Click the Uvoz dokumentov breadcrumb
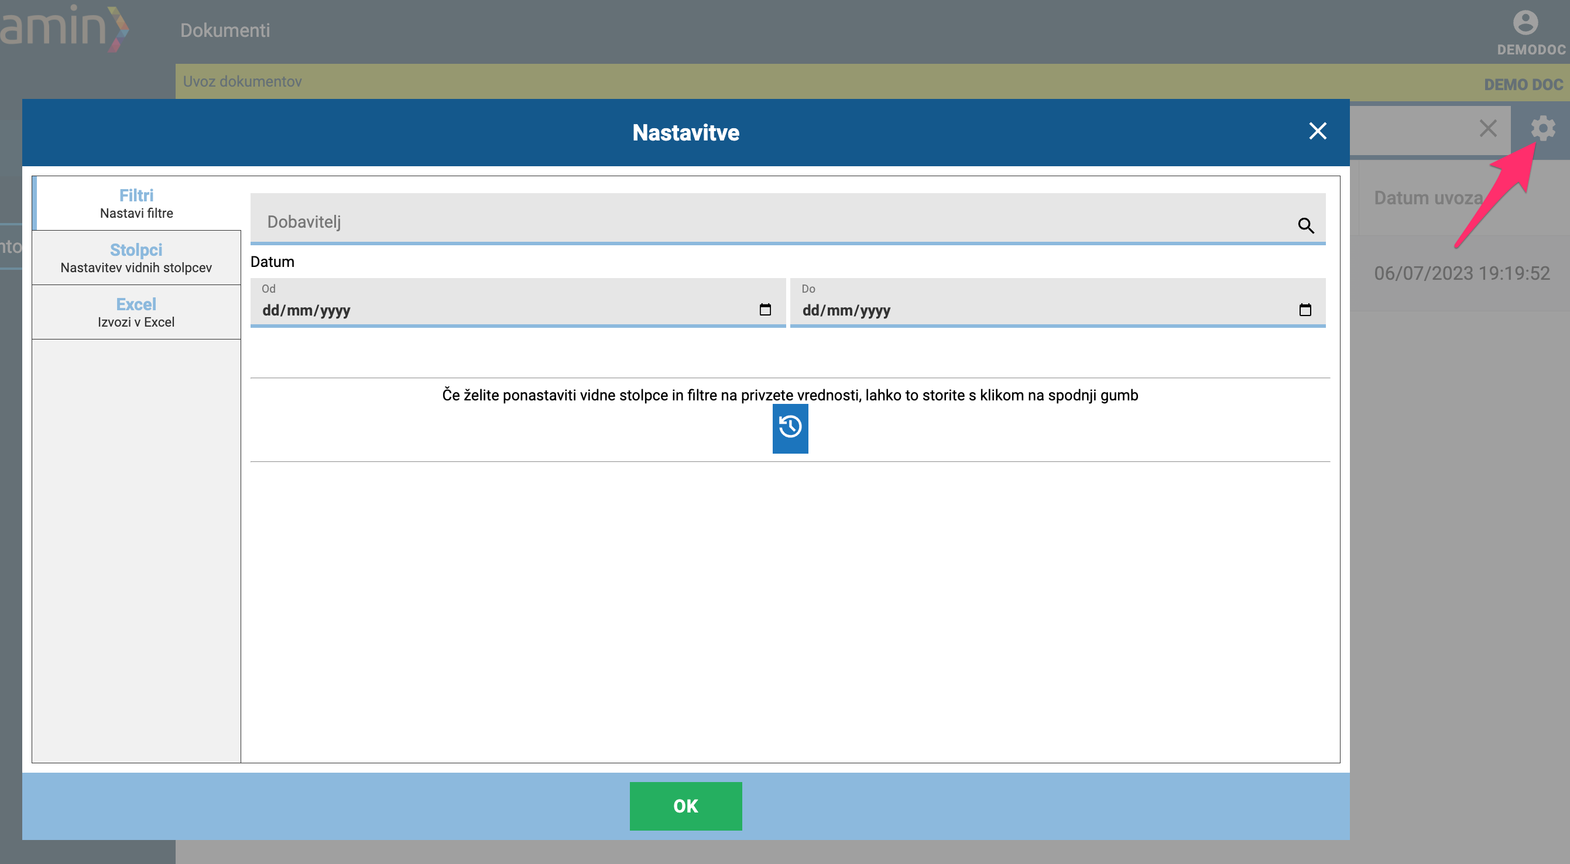 (242, 81)
